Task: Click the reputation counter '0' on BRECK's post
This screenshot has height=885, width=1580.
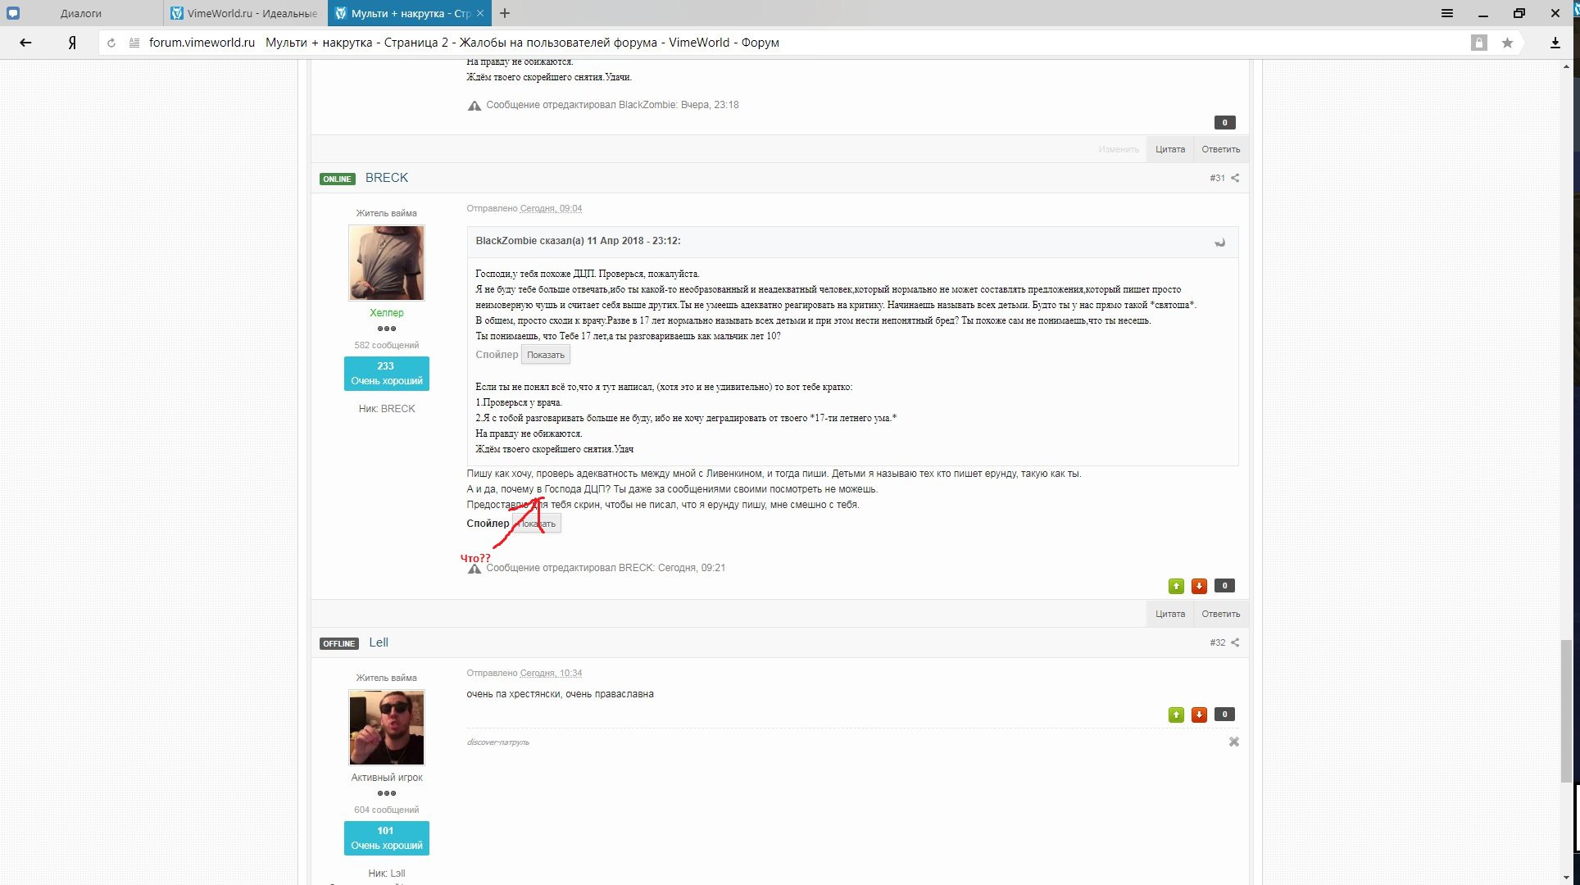Action: tap(1224, 586)
